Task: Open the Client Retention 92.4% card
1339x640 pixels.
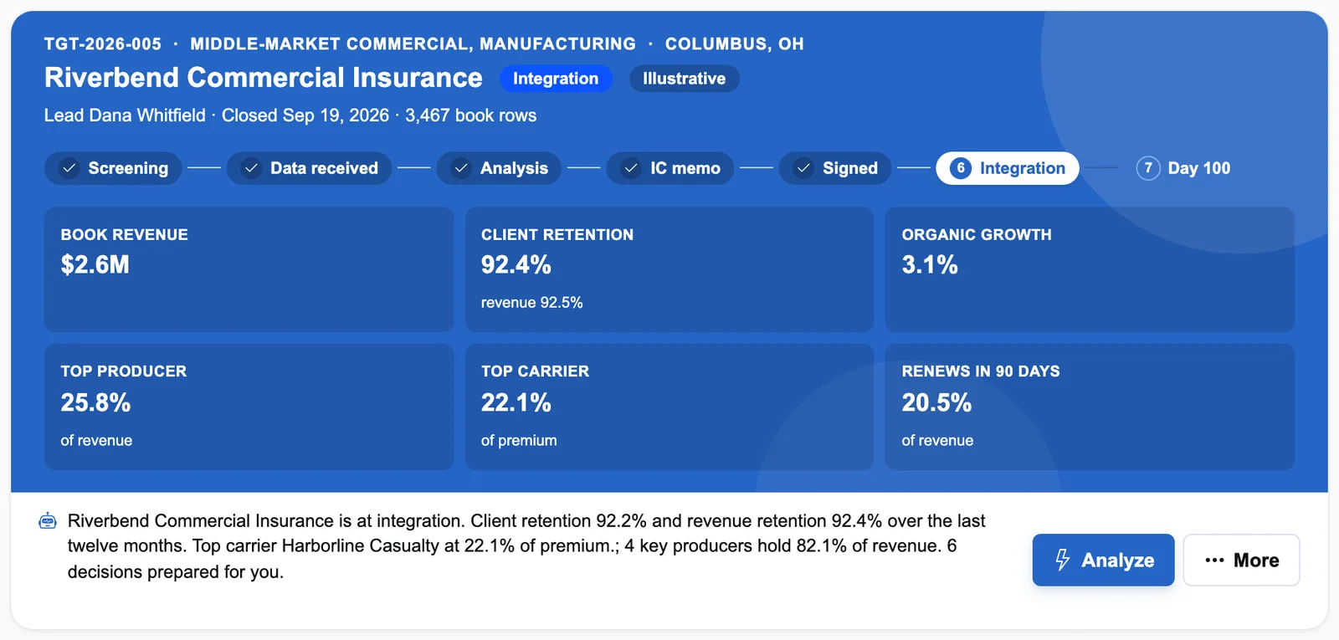Action: [x=669, y=269]
